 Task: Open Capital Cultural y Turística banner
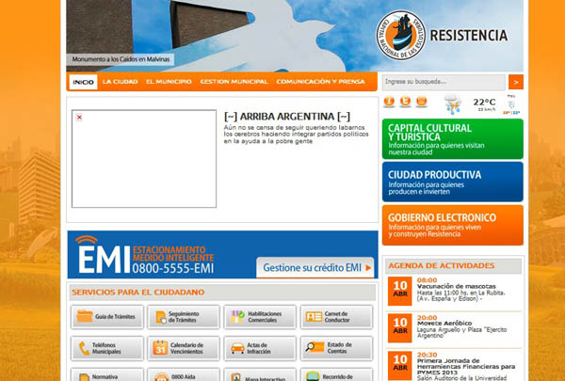(453, 139)
